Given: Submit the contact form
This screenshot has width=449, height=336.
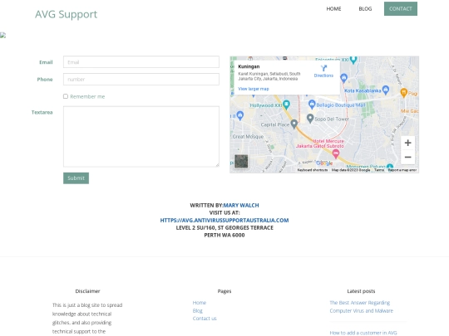Looking at the screenshot, I should click(76, 178).
